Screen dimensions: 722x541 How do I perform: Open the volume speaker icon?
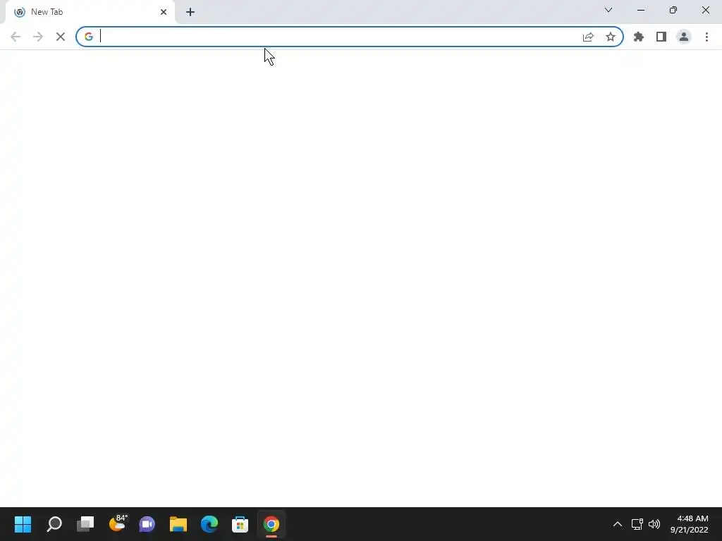tap(654, 524)
